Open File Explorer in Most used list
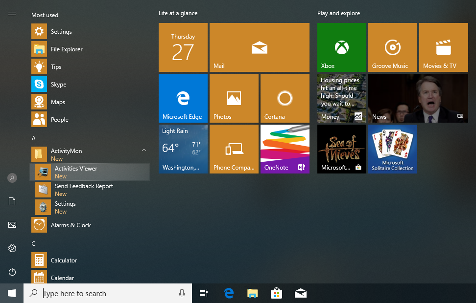The image size is (476, 303). [x=90, y=49]
